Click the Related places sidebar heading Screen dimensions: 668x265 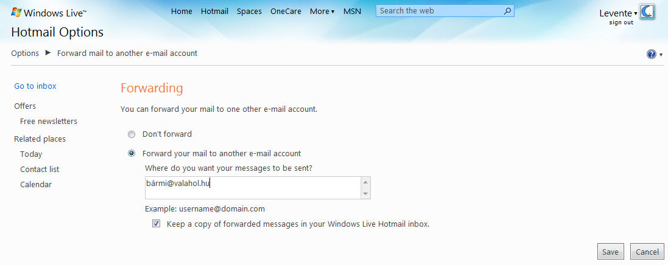tap(40, 139)
